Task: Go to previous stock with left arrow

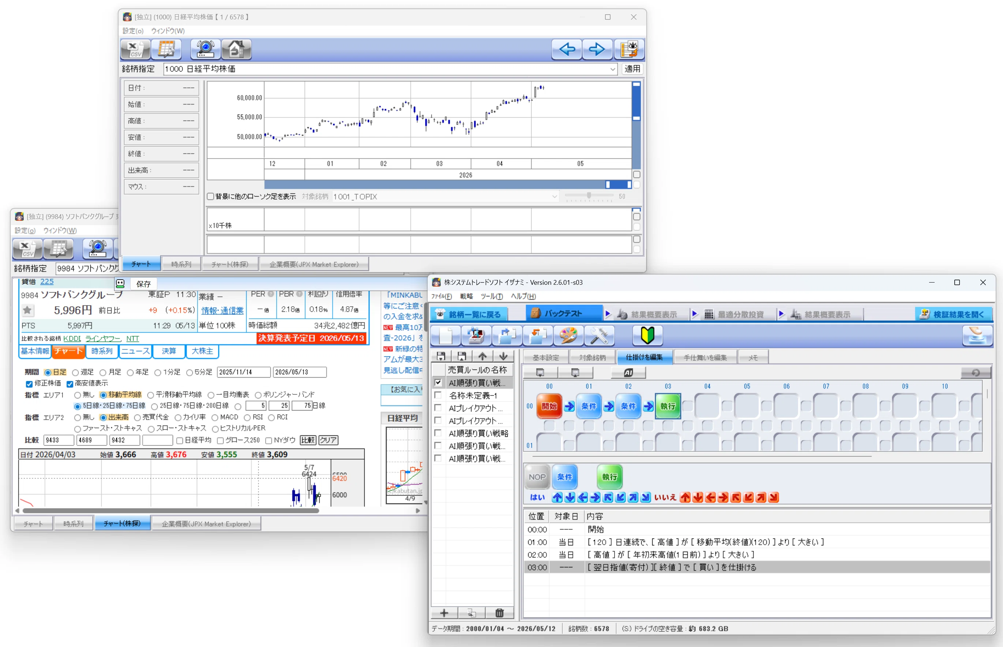Action: tap(566, 50)
